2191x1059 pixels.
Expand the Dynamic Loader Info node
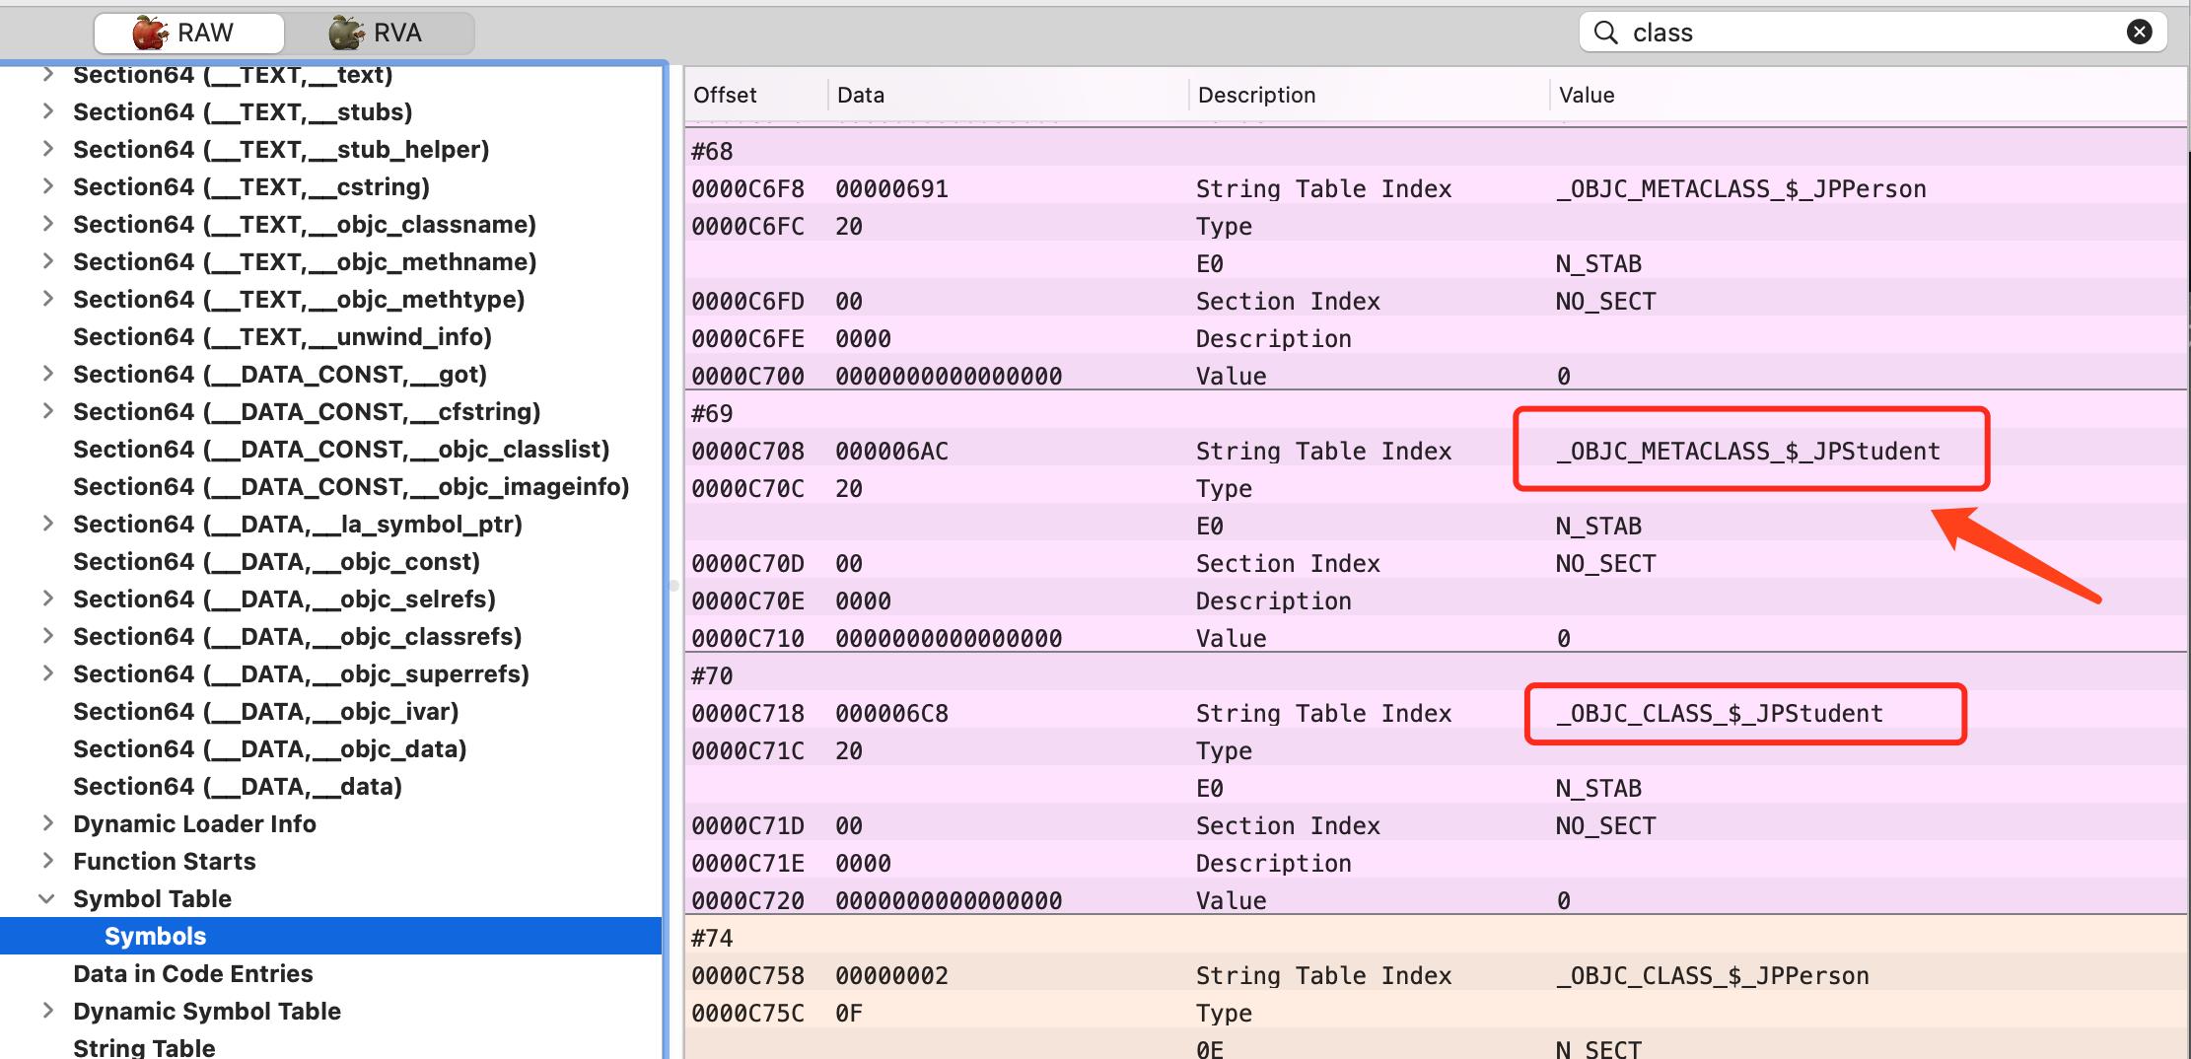(47, 823)
